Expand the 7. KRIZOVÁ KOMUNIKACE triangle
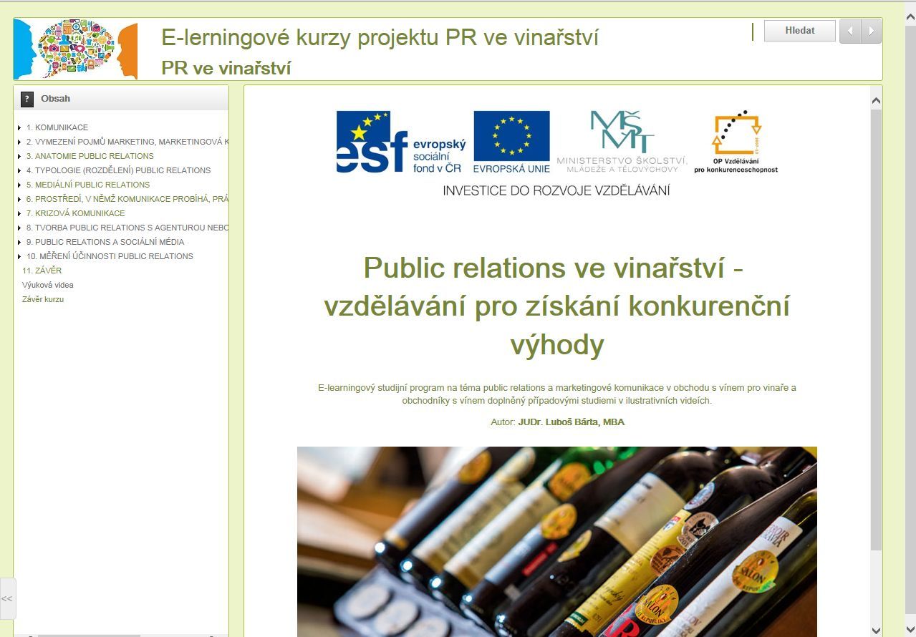Screen dimensions: 916x637 [19, 214]
